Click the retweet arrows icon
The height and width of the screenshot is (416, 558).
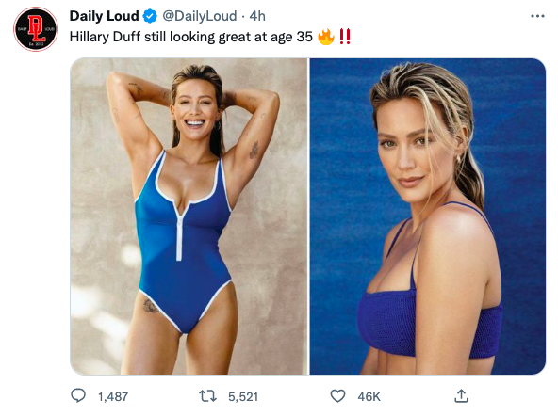coord(207,396)
